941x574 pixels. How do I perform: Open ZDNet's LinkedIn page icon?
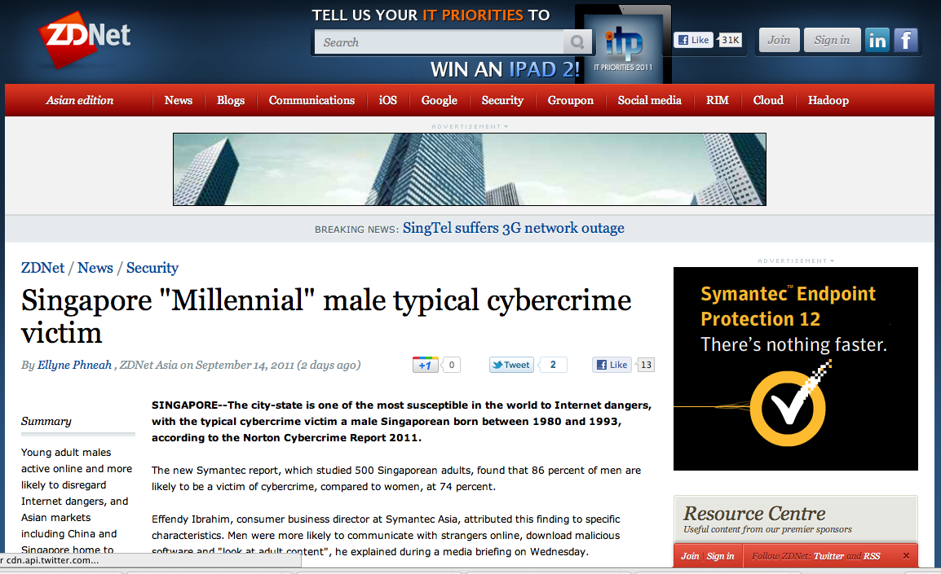(x=877, y=40)
